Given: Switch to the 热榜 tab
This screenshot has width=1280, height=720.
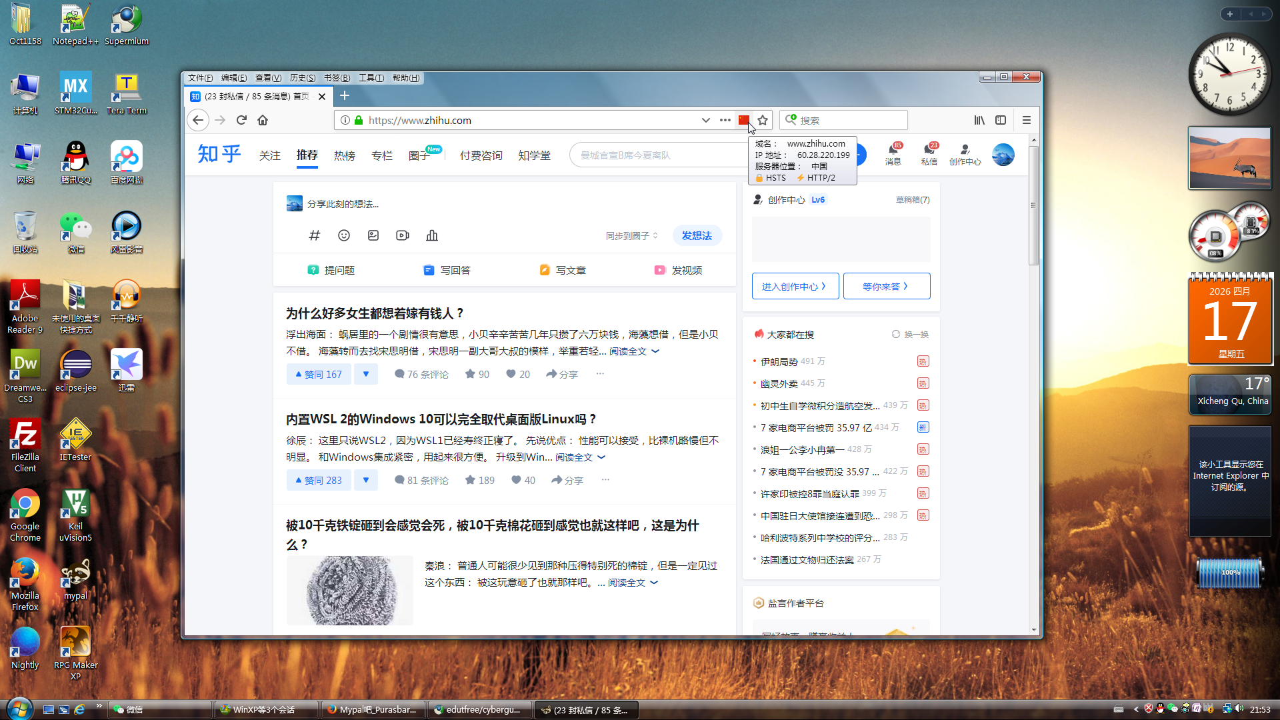Looking at the screenshot, I should pos(344,155).
